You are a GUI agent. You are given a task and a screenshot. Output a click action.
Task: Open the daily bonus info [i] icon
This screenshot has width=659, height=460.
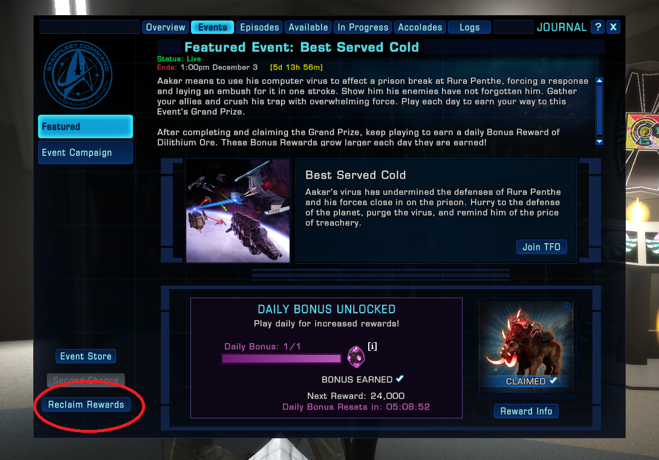click(372, 347)
